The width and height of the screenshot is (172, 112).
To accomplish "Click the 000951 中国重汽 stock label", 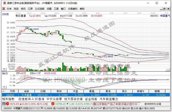I will [x=160, y=16].
